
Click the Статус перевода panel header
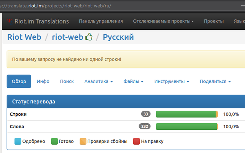(x=126, y=101)
